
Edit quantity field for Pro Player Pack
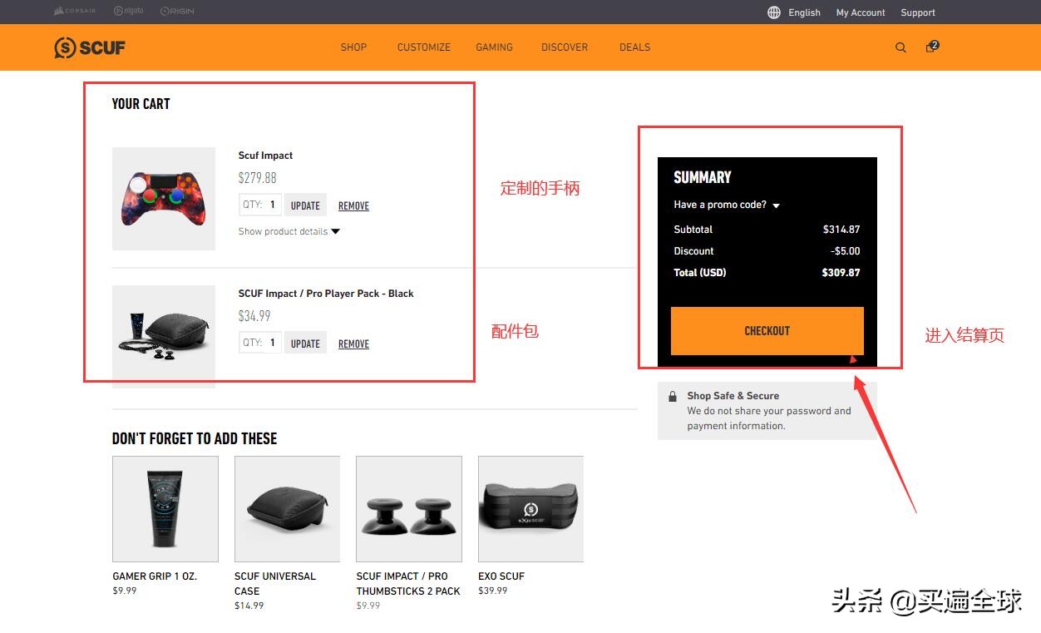(260, 343)
